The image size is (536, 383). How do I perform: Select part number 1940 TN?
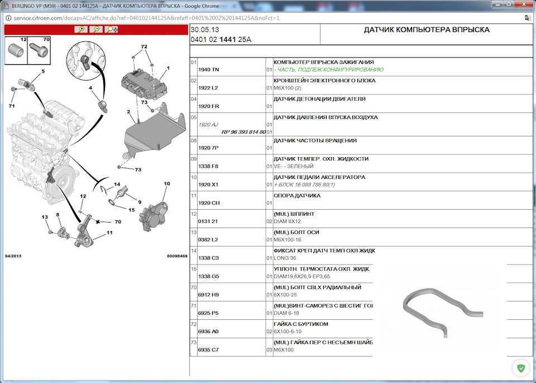[x=208, y=69]
